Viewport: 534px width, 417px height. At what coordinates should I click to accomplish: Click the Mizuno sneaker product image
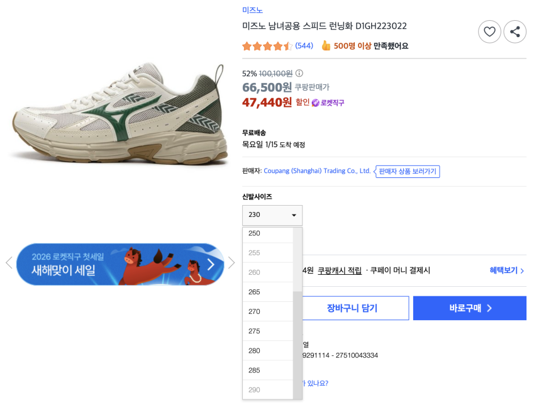[x=120, y=116]
